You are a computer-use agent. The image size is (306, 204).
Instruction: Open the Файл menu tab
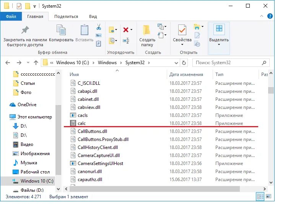[11, 16]
